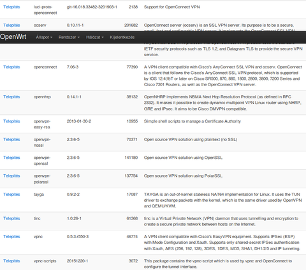306x270 pixels.
Task: Select package name openvpn-polarssl
Action: coord(42,179)
